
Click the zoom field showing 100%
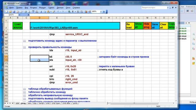tap(96, 12)
